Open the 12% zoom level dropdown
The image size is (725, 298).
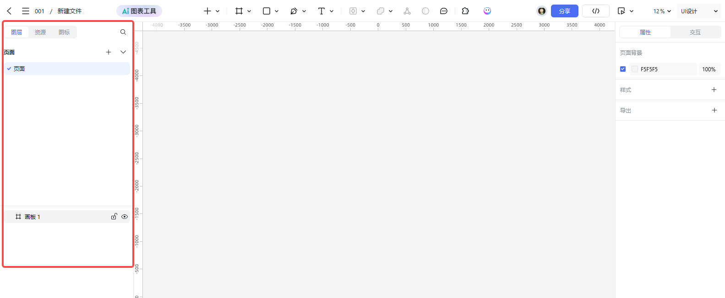tap(662, 11)
